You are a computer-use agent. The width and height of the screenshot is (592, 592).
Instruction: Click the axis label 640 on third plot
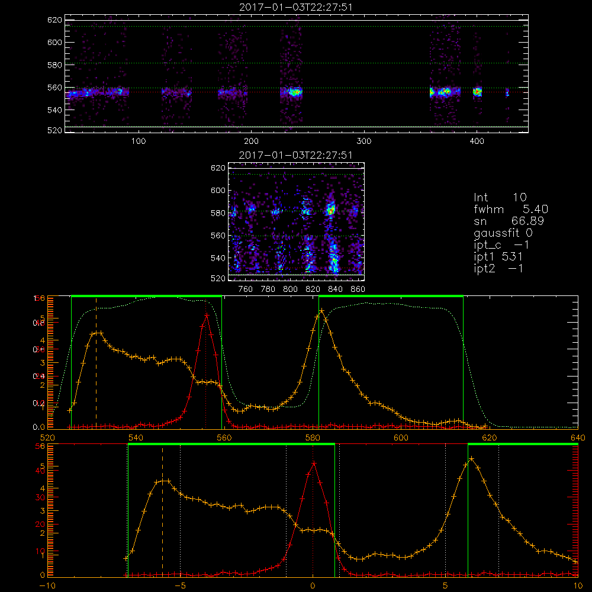pyautogui.click(x=578, y=438)
